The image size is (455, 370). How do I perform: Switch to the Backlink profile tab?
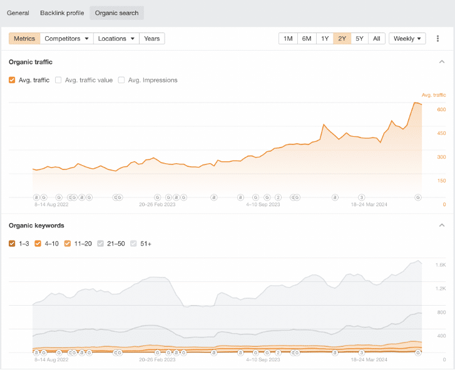pos(62,13)
